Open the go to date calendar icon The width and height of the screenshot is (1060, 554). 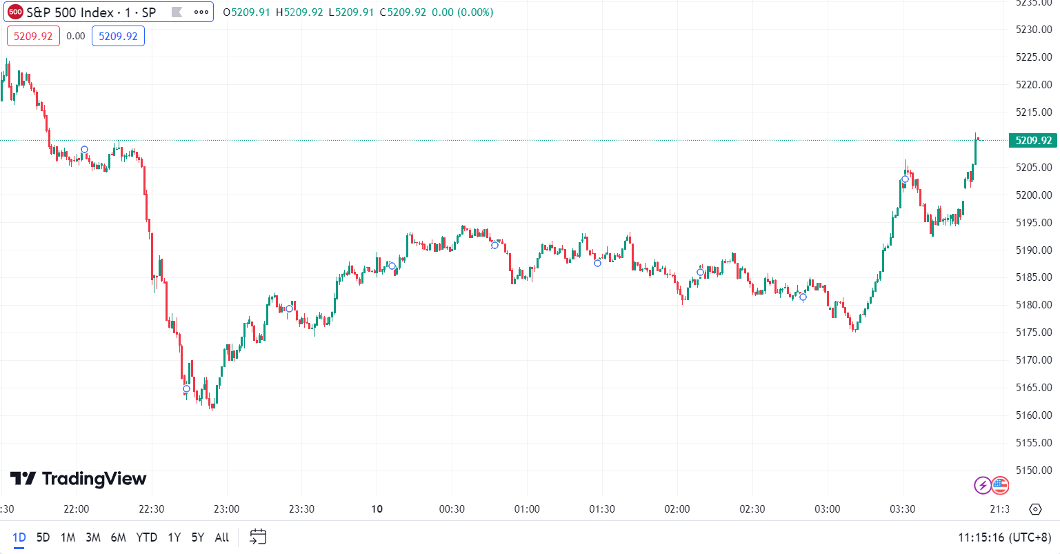(258, 537)
